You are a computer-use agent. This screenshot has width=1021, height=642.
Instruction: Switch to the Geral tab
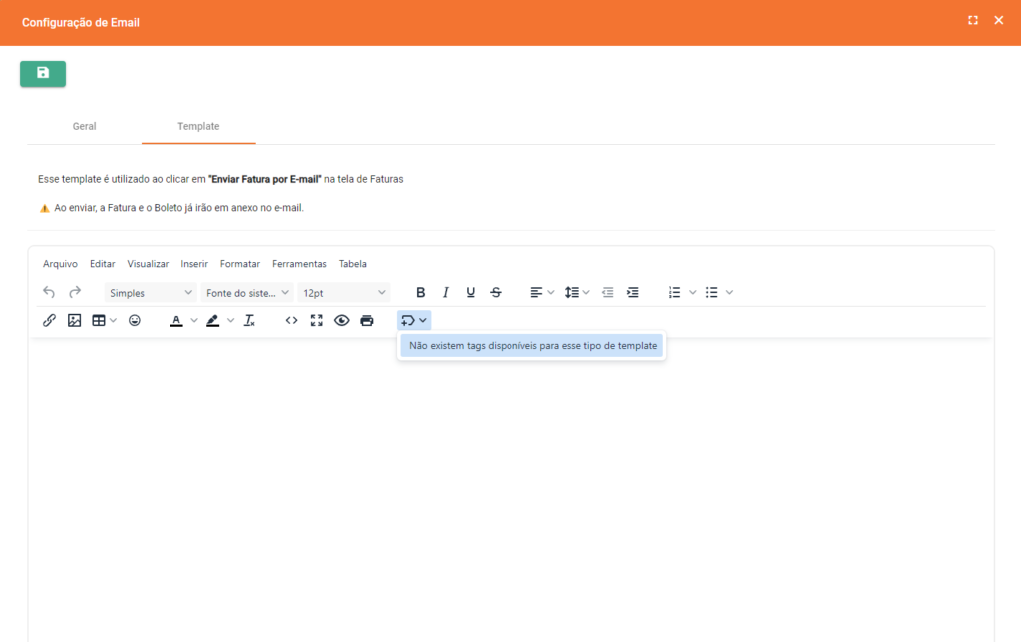(x=85, y=127)
